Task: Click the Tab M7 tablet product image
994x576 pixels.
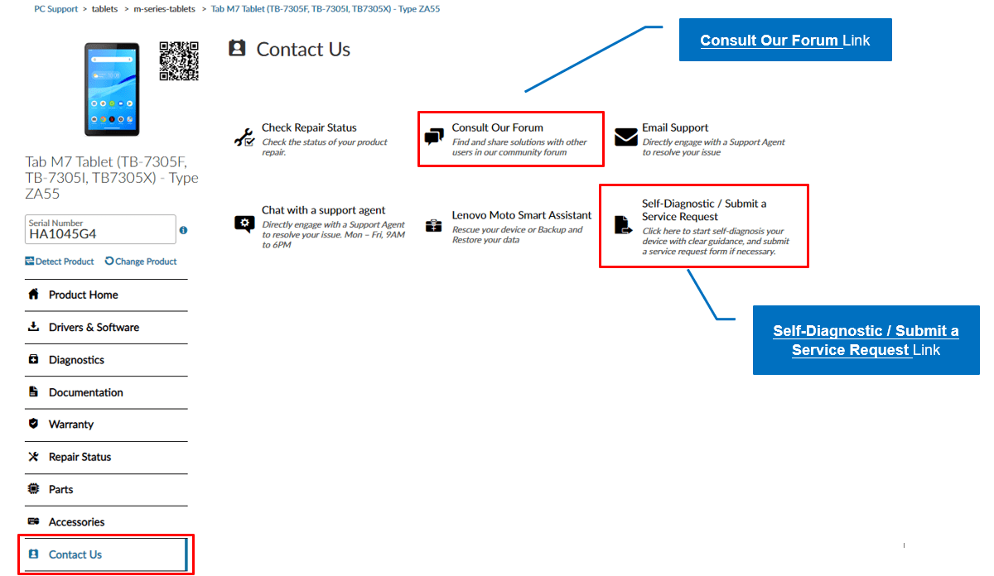Action: [x=112, y=89]
